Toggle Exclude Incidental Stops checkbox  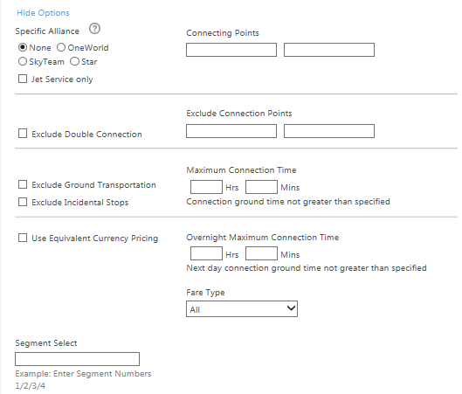click(x=23, y=202)
